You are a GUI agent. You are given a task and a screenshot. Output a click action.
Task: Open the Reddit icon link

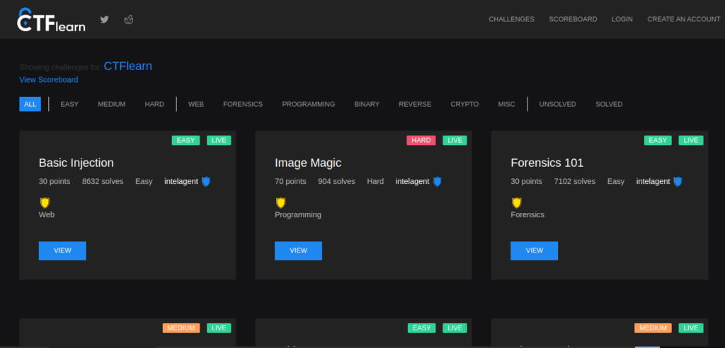pyautogui.click(x=128, y=19)
